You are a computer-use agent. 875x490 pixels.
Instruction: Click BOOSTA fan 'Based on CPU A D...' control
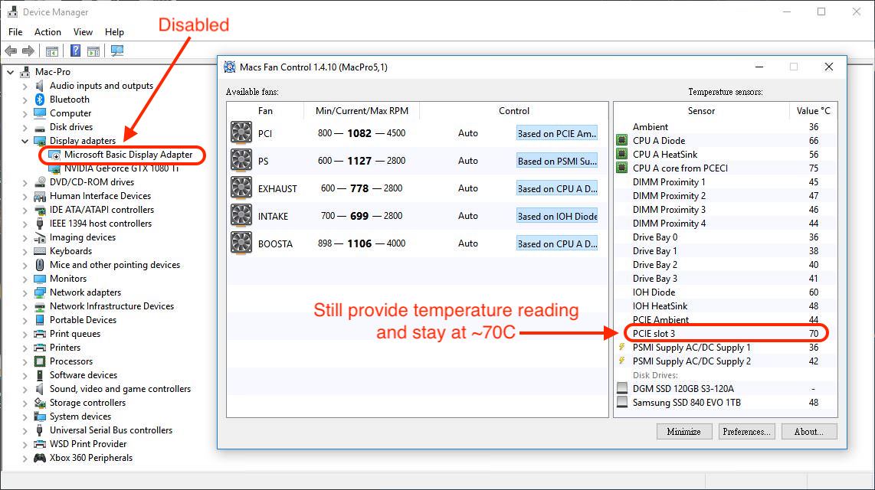557,243
